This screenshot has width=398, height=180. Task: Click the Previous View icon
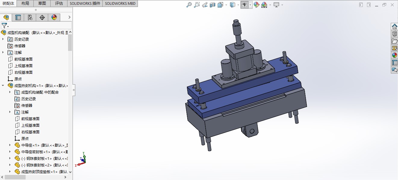tap(205, 5)
